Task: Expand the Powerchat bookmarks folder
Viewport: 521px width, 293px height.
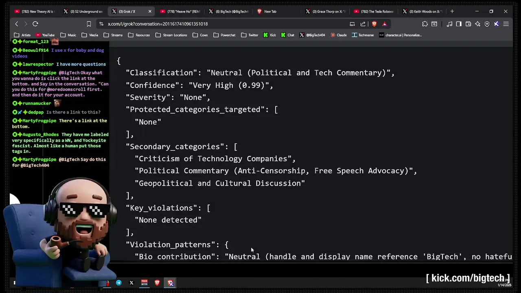Action: coord(224,35)
